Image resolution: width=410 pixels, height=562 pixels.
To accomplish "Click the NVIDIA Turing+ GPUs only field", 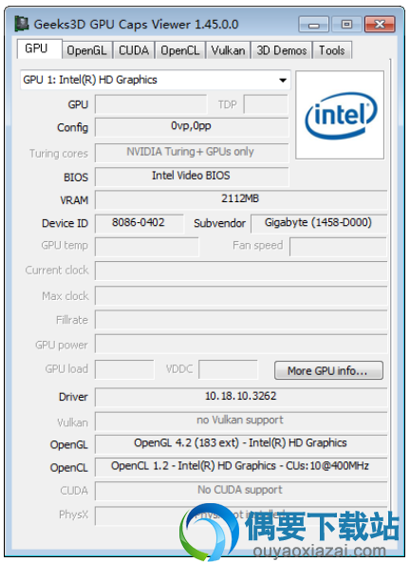I will [192, 153].
